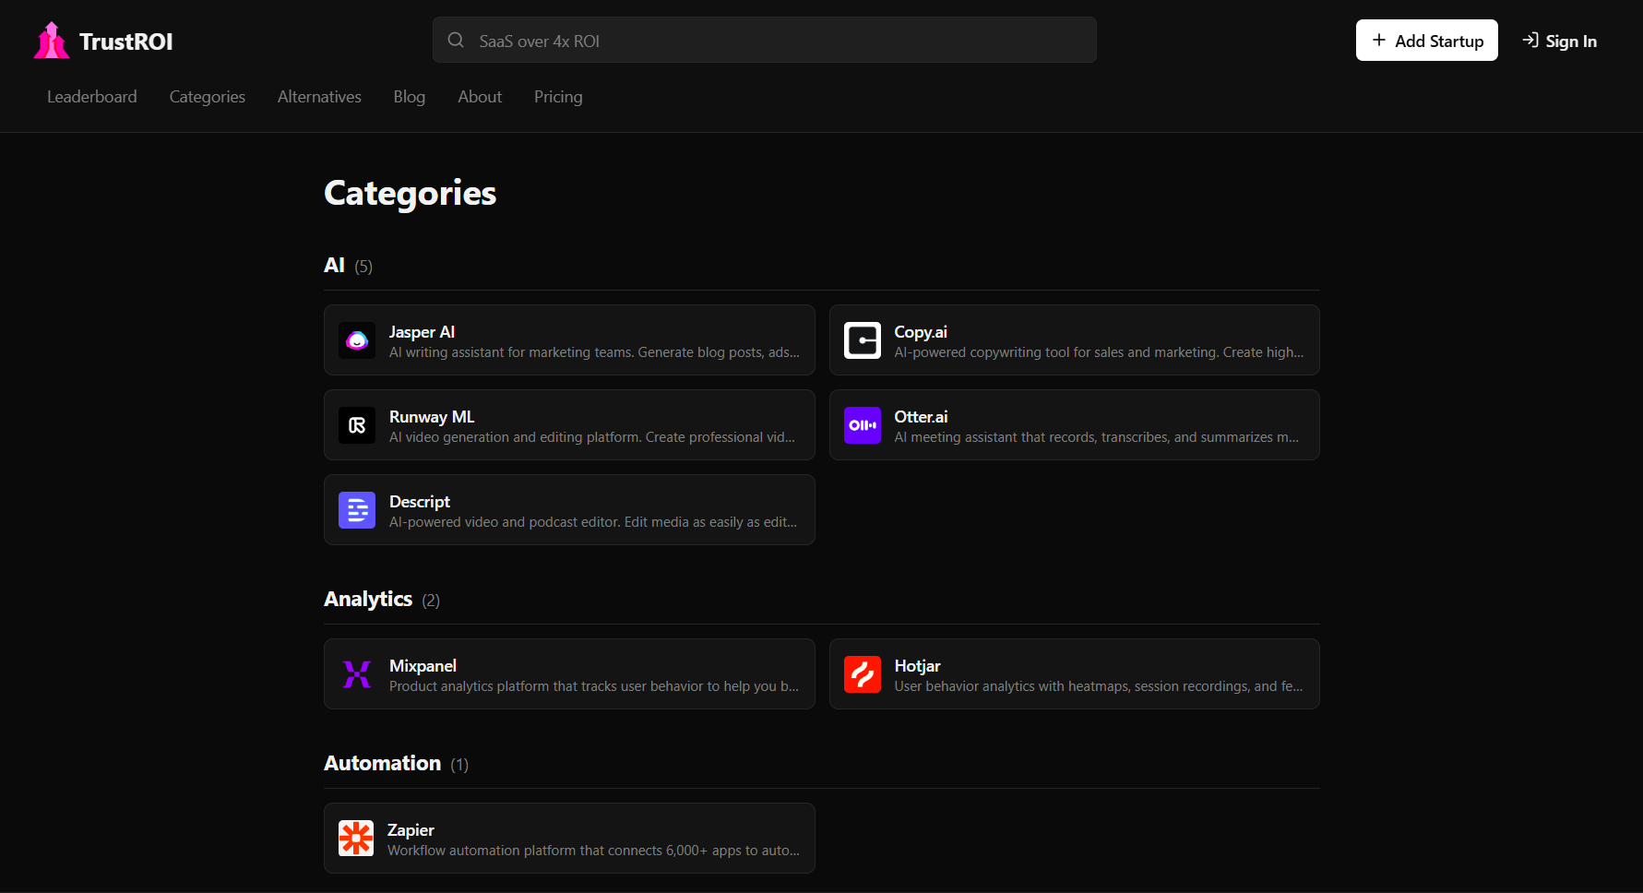Click the TrustROI brand name

click(x=126, y=42)
